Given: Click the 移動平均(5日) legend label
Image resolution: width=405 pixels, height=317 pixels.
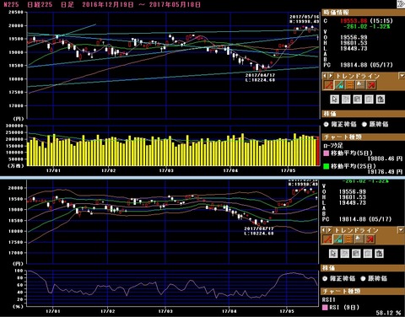Looking at the screenshot, I should pos(352,153).
